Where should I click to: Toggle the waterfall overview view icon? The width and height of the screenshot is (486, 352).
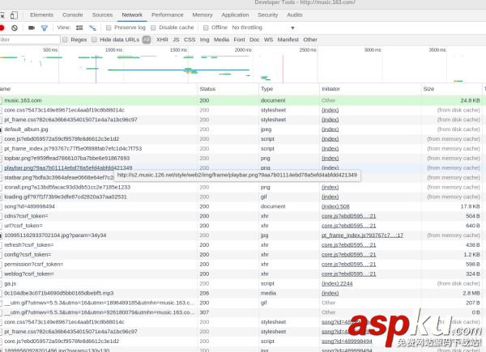[x=92, y=28]
